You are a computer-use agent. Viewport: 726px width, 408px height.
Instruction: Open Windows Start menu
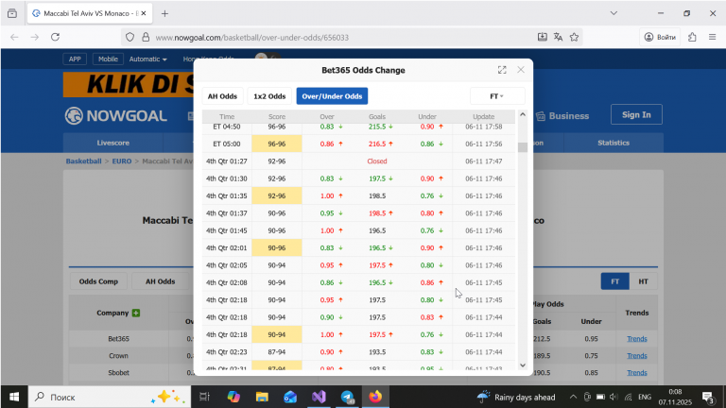point(14,397)
